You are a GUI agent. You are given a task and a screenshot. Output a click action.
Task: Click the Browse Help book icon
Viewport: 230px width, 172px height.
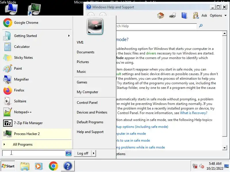pos(184,15)
